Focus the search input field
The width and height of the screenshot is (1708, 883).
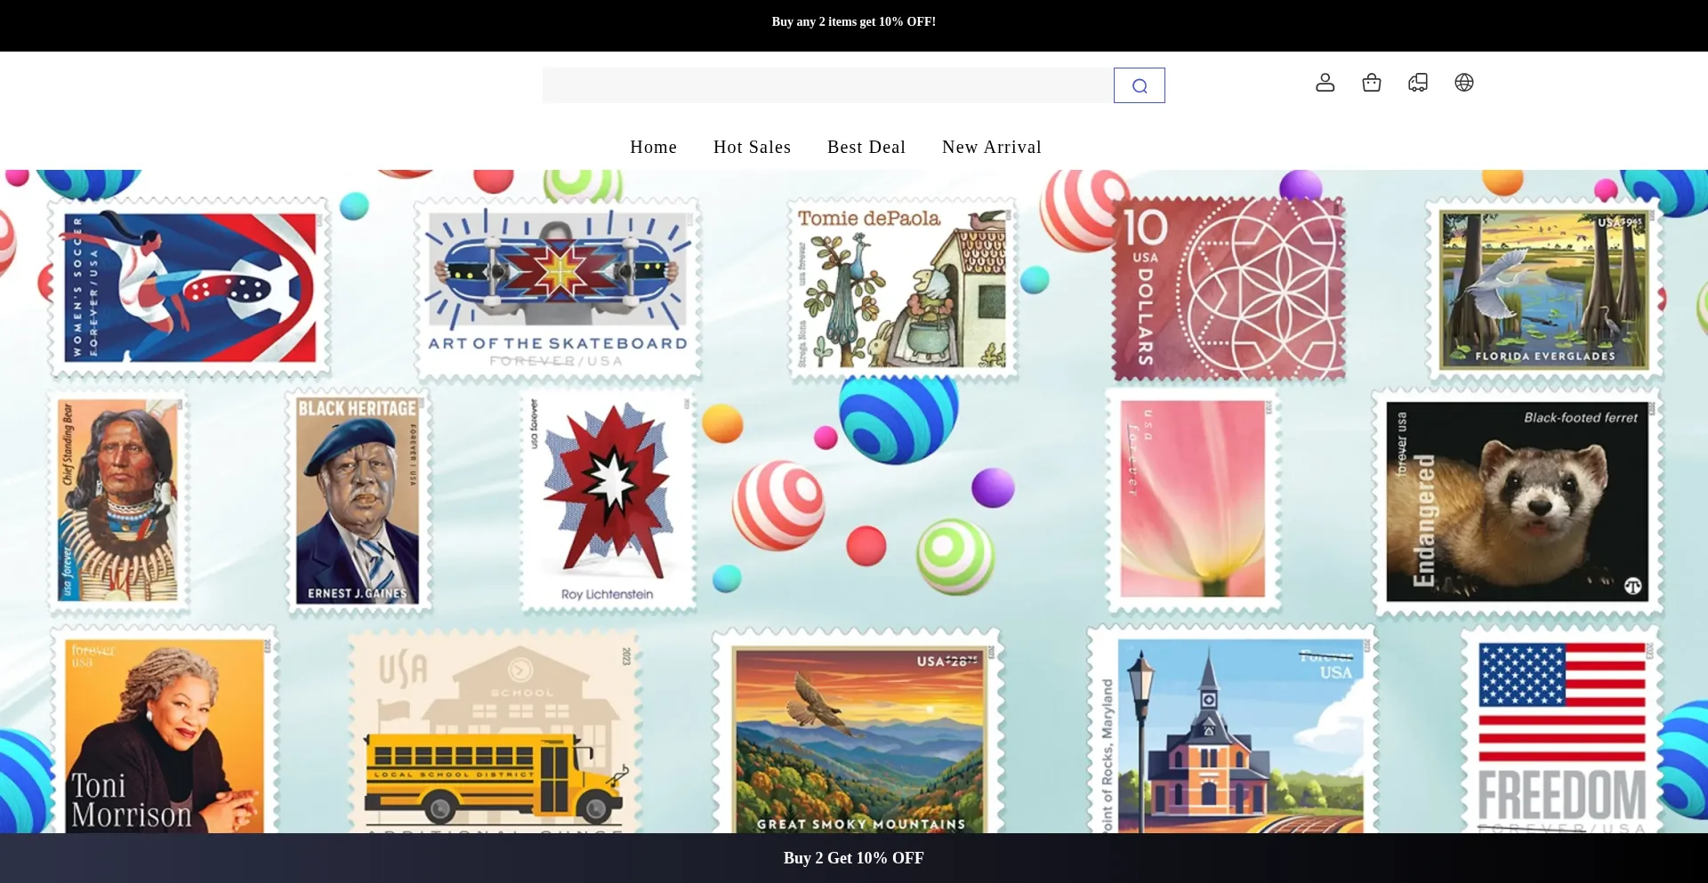pos(828,85)
